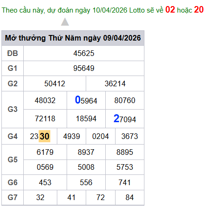Click G3 number 72118
This screenshot has height=208, width=205.
(45, 118)
